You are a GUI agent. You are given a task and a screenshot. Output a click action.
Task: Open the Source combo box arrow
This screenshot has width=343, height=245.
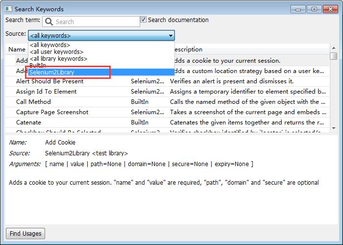click(171, 35)
